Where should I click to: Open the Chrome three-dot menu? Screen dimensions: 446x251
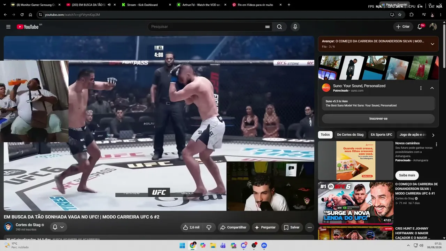(441, 15)
